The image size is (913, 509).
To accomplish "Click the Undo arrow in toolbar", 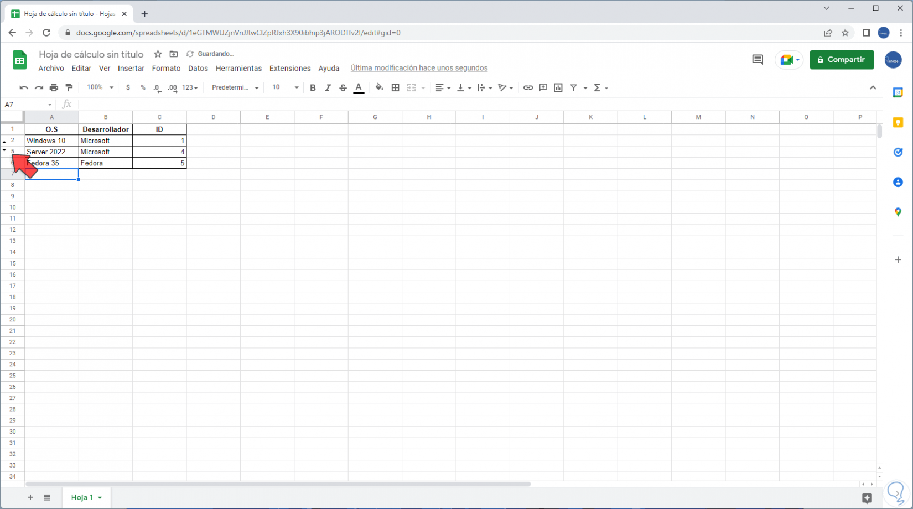I will tap(23, 87).
